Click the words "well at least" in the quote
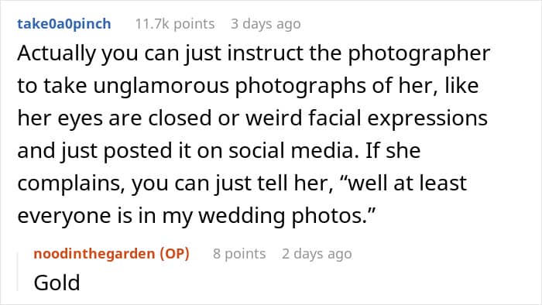This screenshot has width=542, height=305. (407, 183)
